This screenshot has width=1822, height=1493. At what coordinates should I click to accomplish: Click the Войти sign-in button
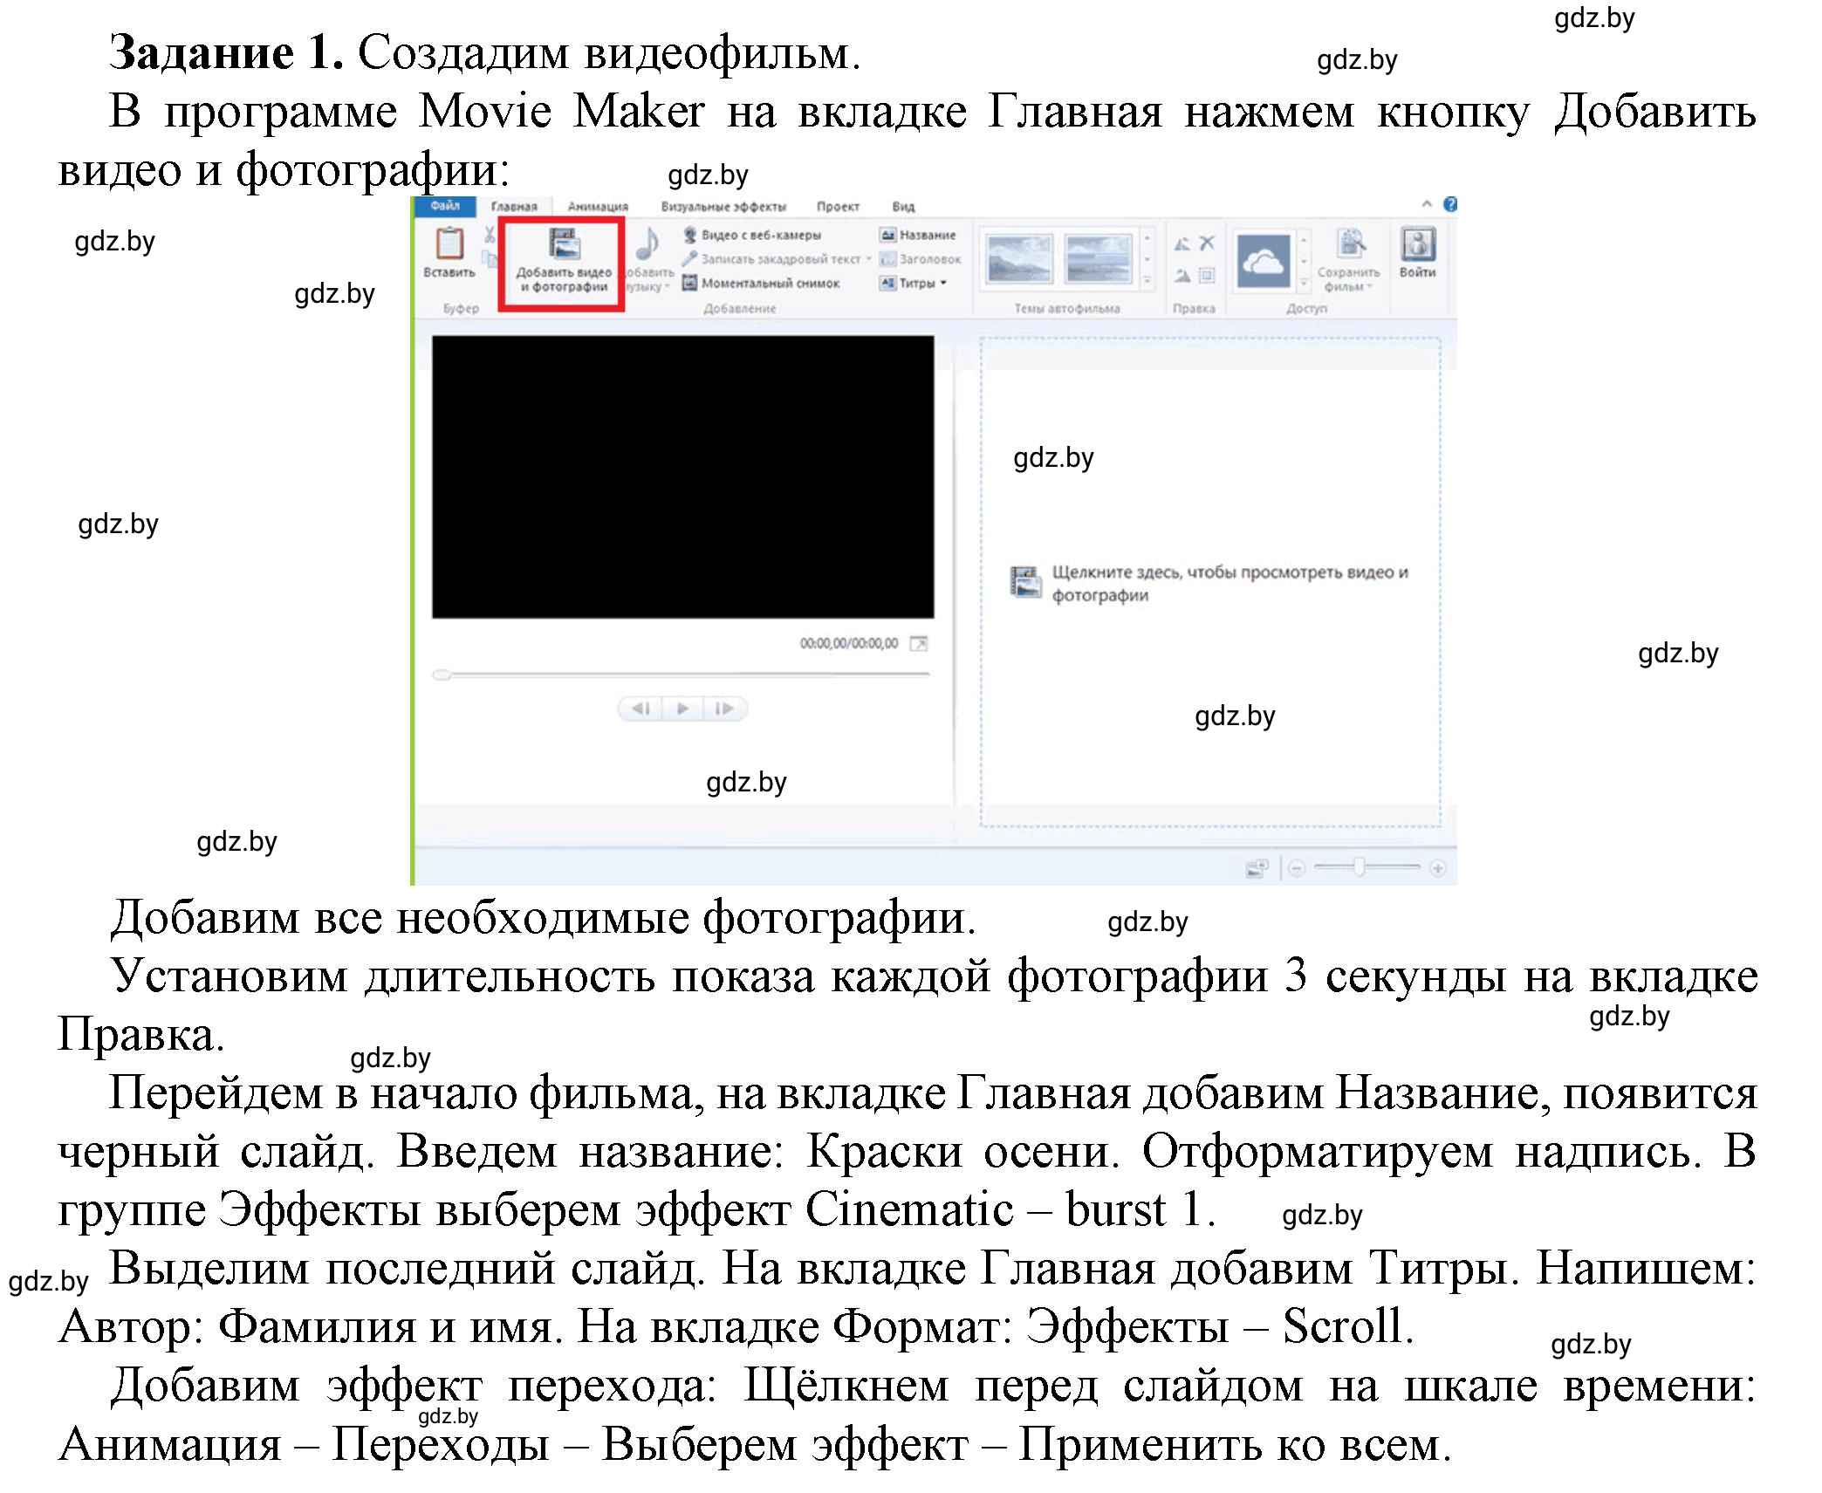tap(1417, 252)
